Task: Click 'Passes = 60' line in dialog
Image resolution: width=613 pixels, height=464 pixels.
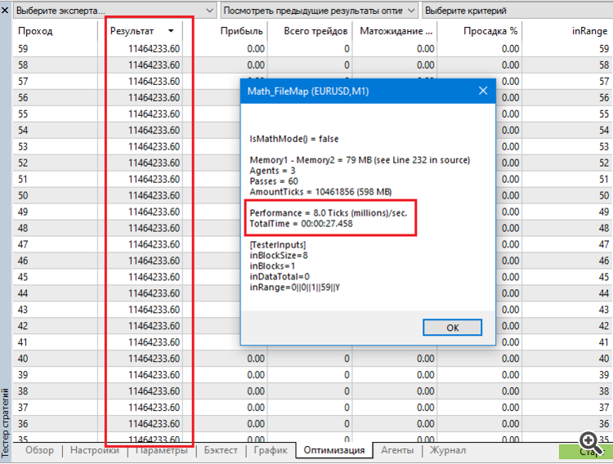Action: click(x=274, y=181)
